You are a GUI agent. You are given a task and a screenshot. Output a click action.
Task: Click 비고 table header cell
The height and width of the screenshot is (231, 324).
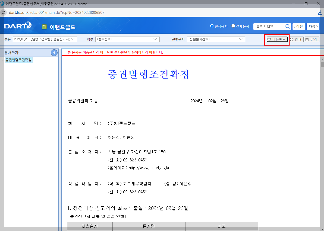coord(222,226)
